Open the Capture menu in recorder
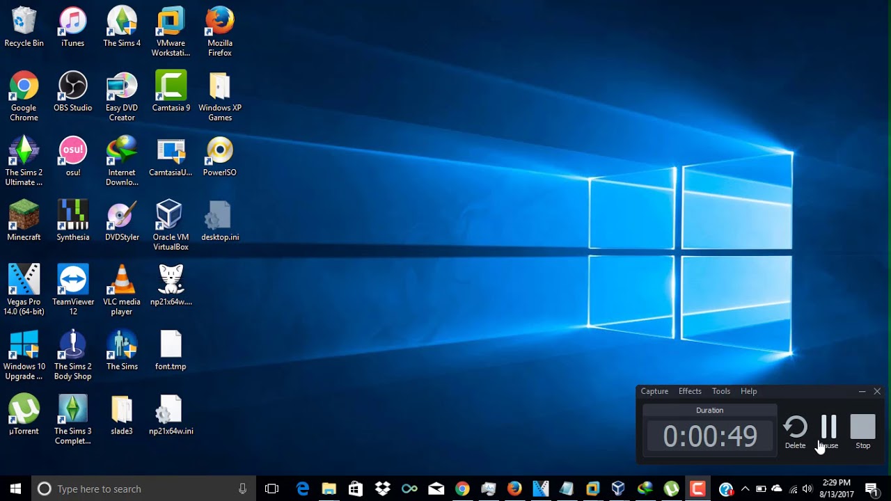 (x=654, y=391)
